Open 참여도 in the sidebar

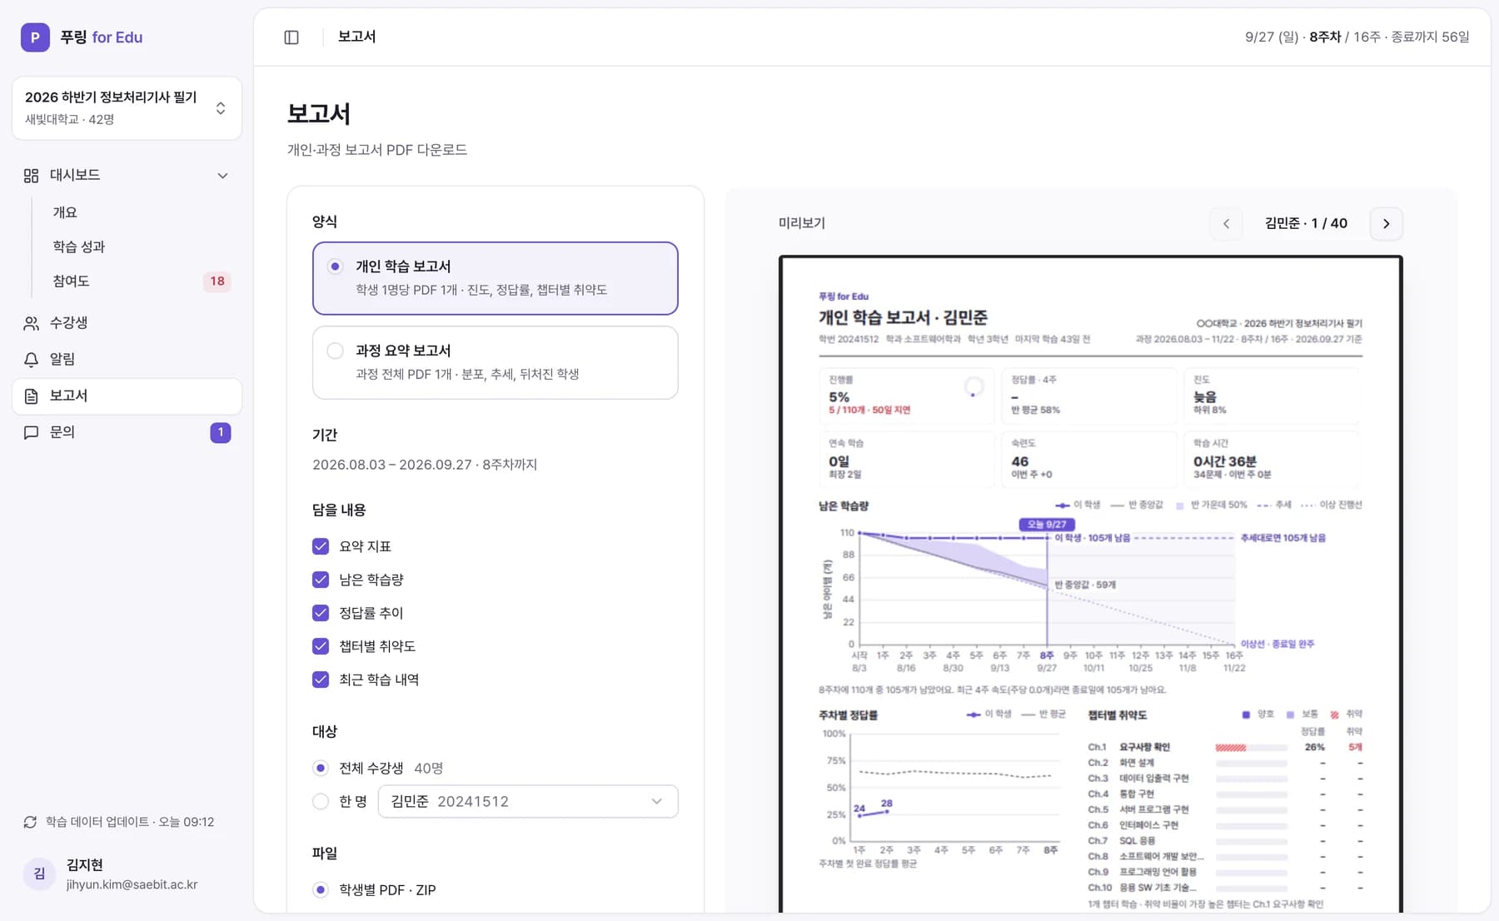71,281
